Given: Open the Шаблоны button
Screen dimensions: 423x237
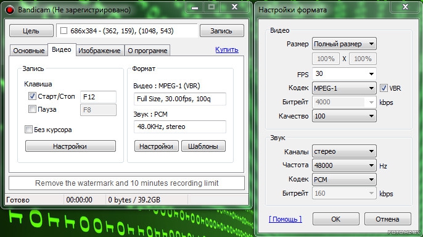Looking at the screenshot, I should pos(203,146).
